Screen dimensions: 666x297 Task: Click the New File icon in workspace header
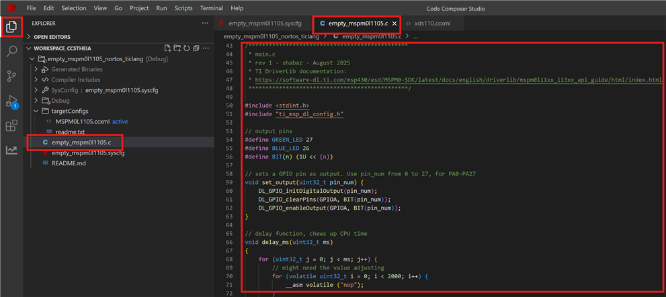point(168,48)
